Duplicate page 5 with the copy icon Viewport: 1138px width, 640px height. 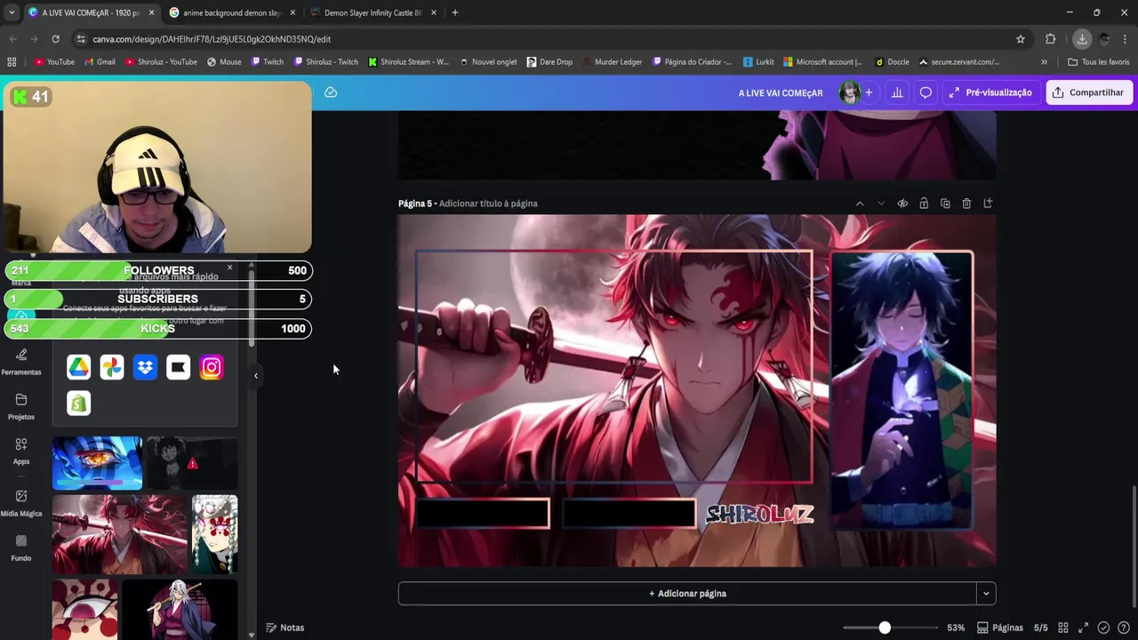point(945,204)
